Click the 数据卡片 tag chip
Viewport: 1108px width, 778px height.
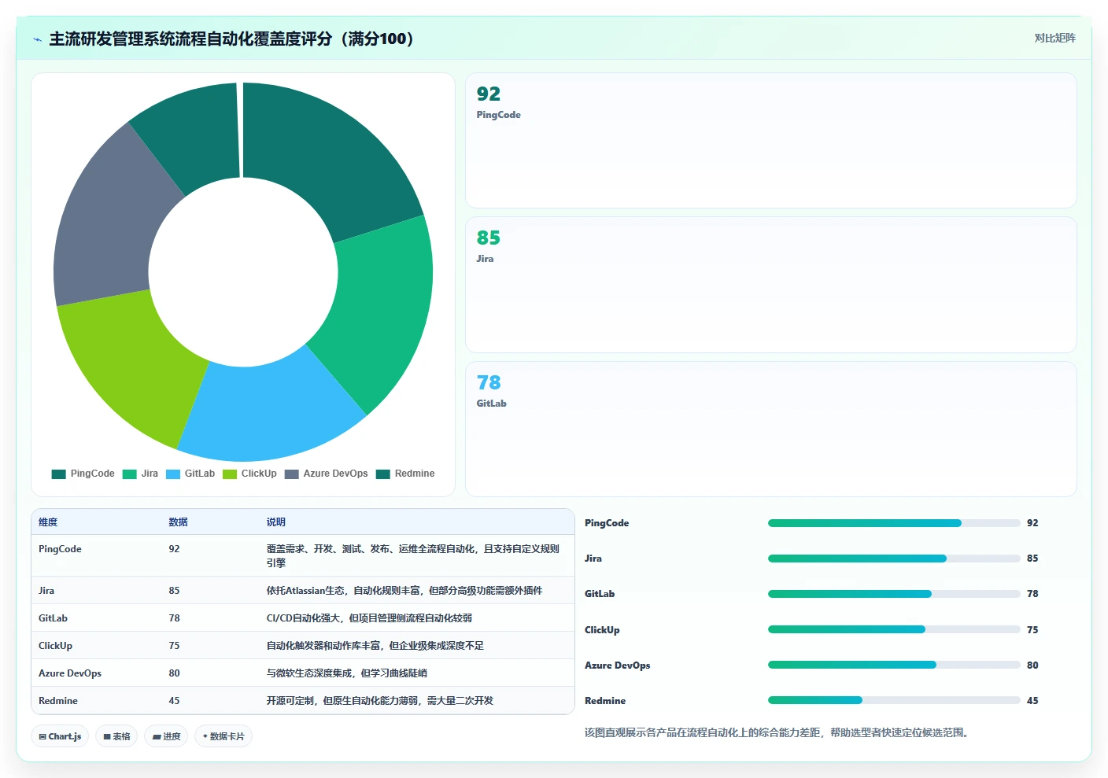[x=223, y=736]
